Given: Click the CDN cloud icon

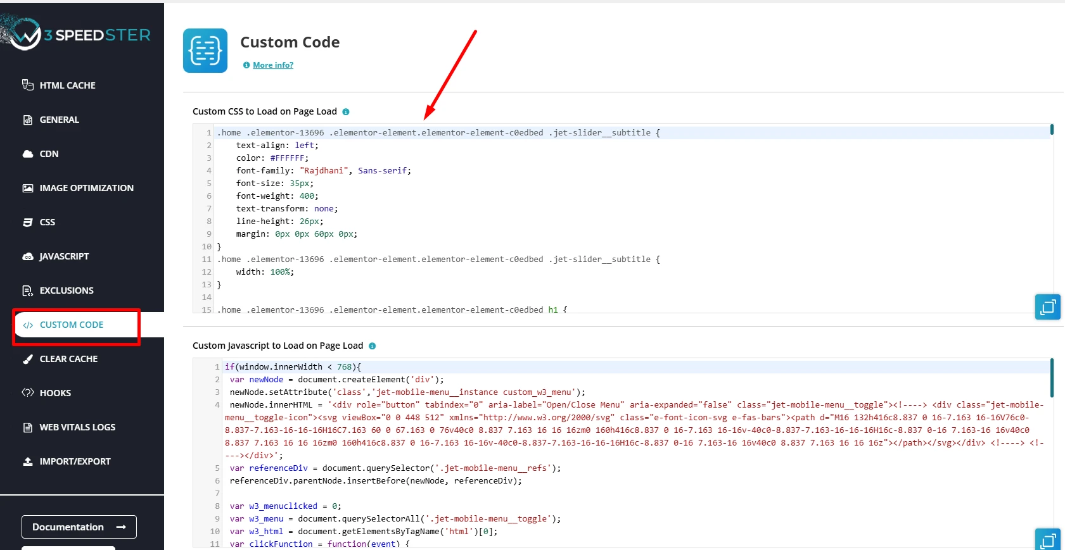Looking at the screenshot, I should click(28, 154).
